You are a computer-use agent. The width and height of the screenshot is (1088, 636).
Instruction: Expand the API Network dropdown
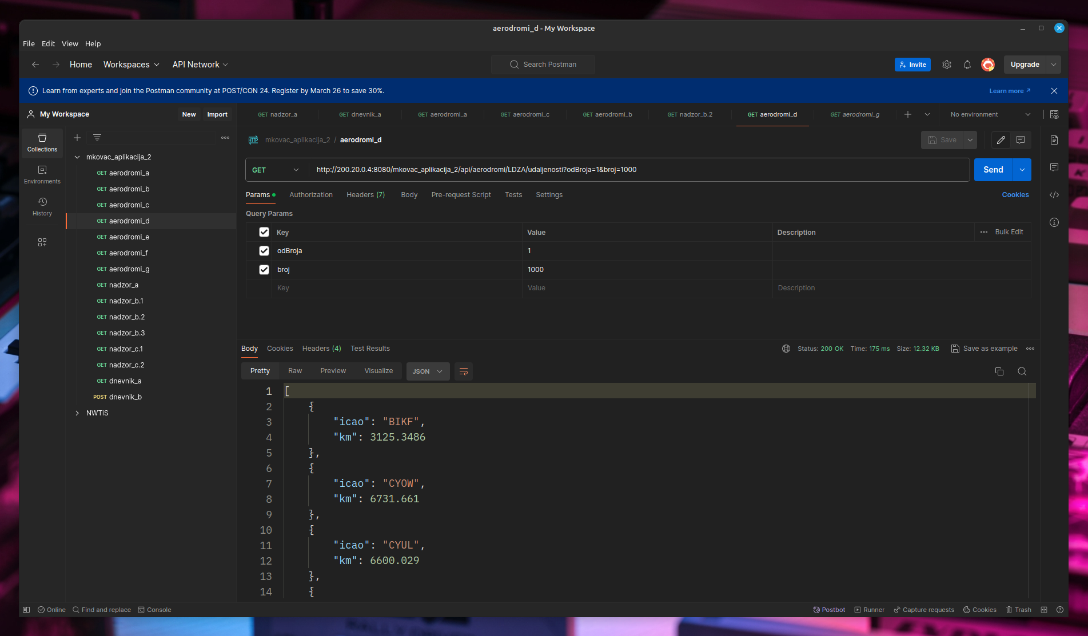[x=200, y=65]
